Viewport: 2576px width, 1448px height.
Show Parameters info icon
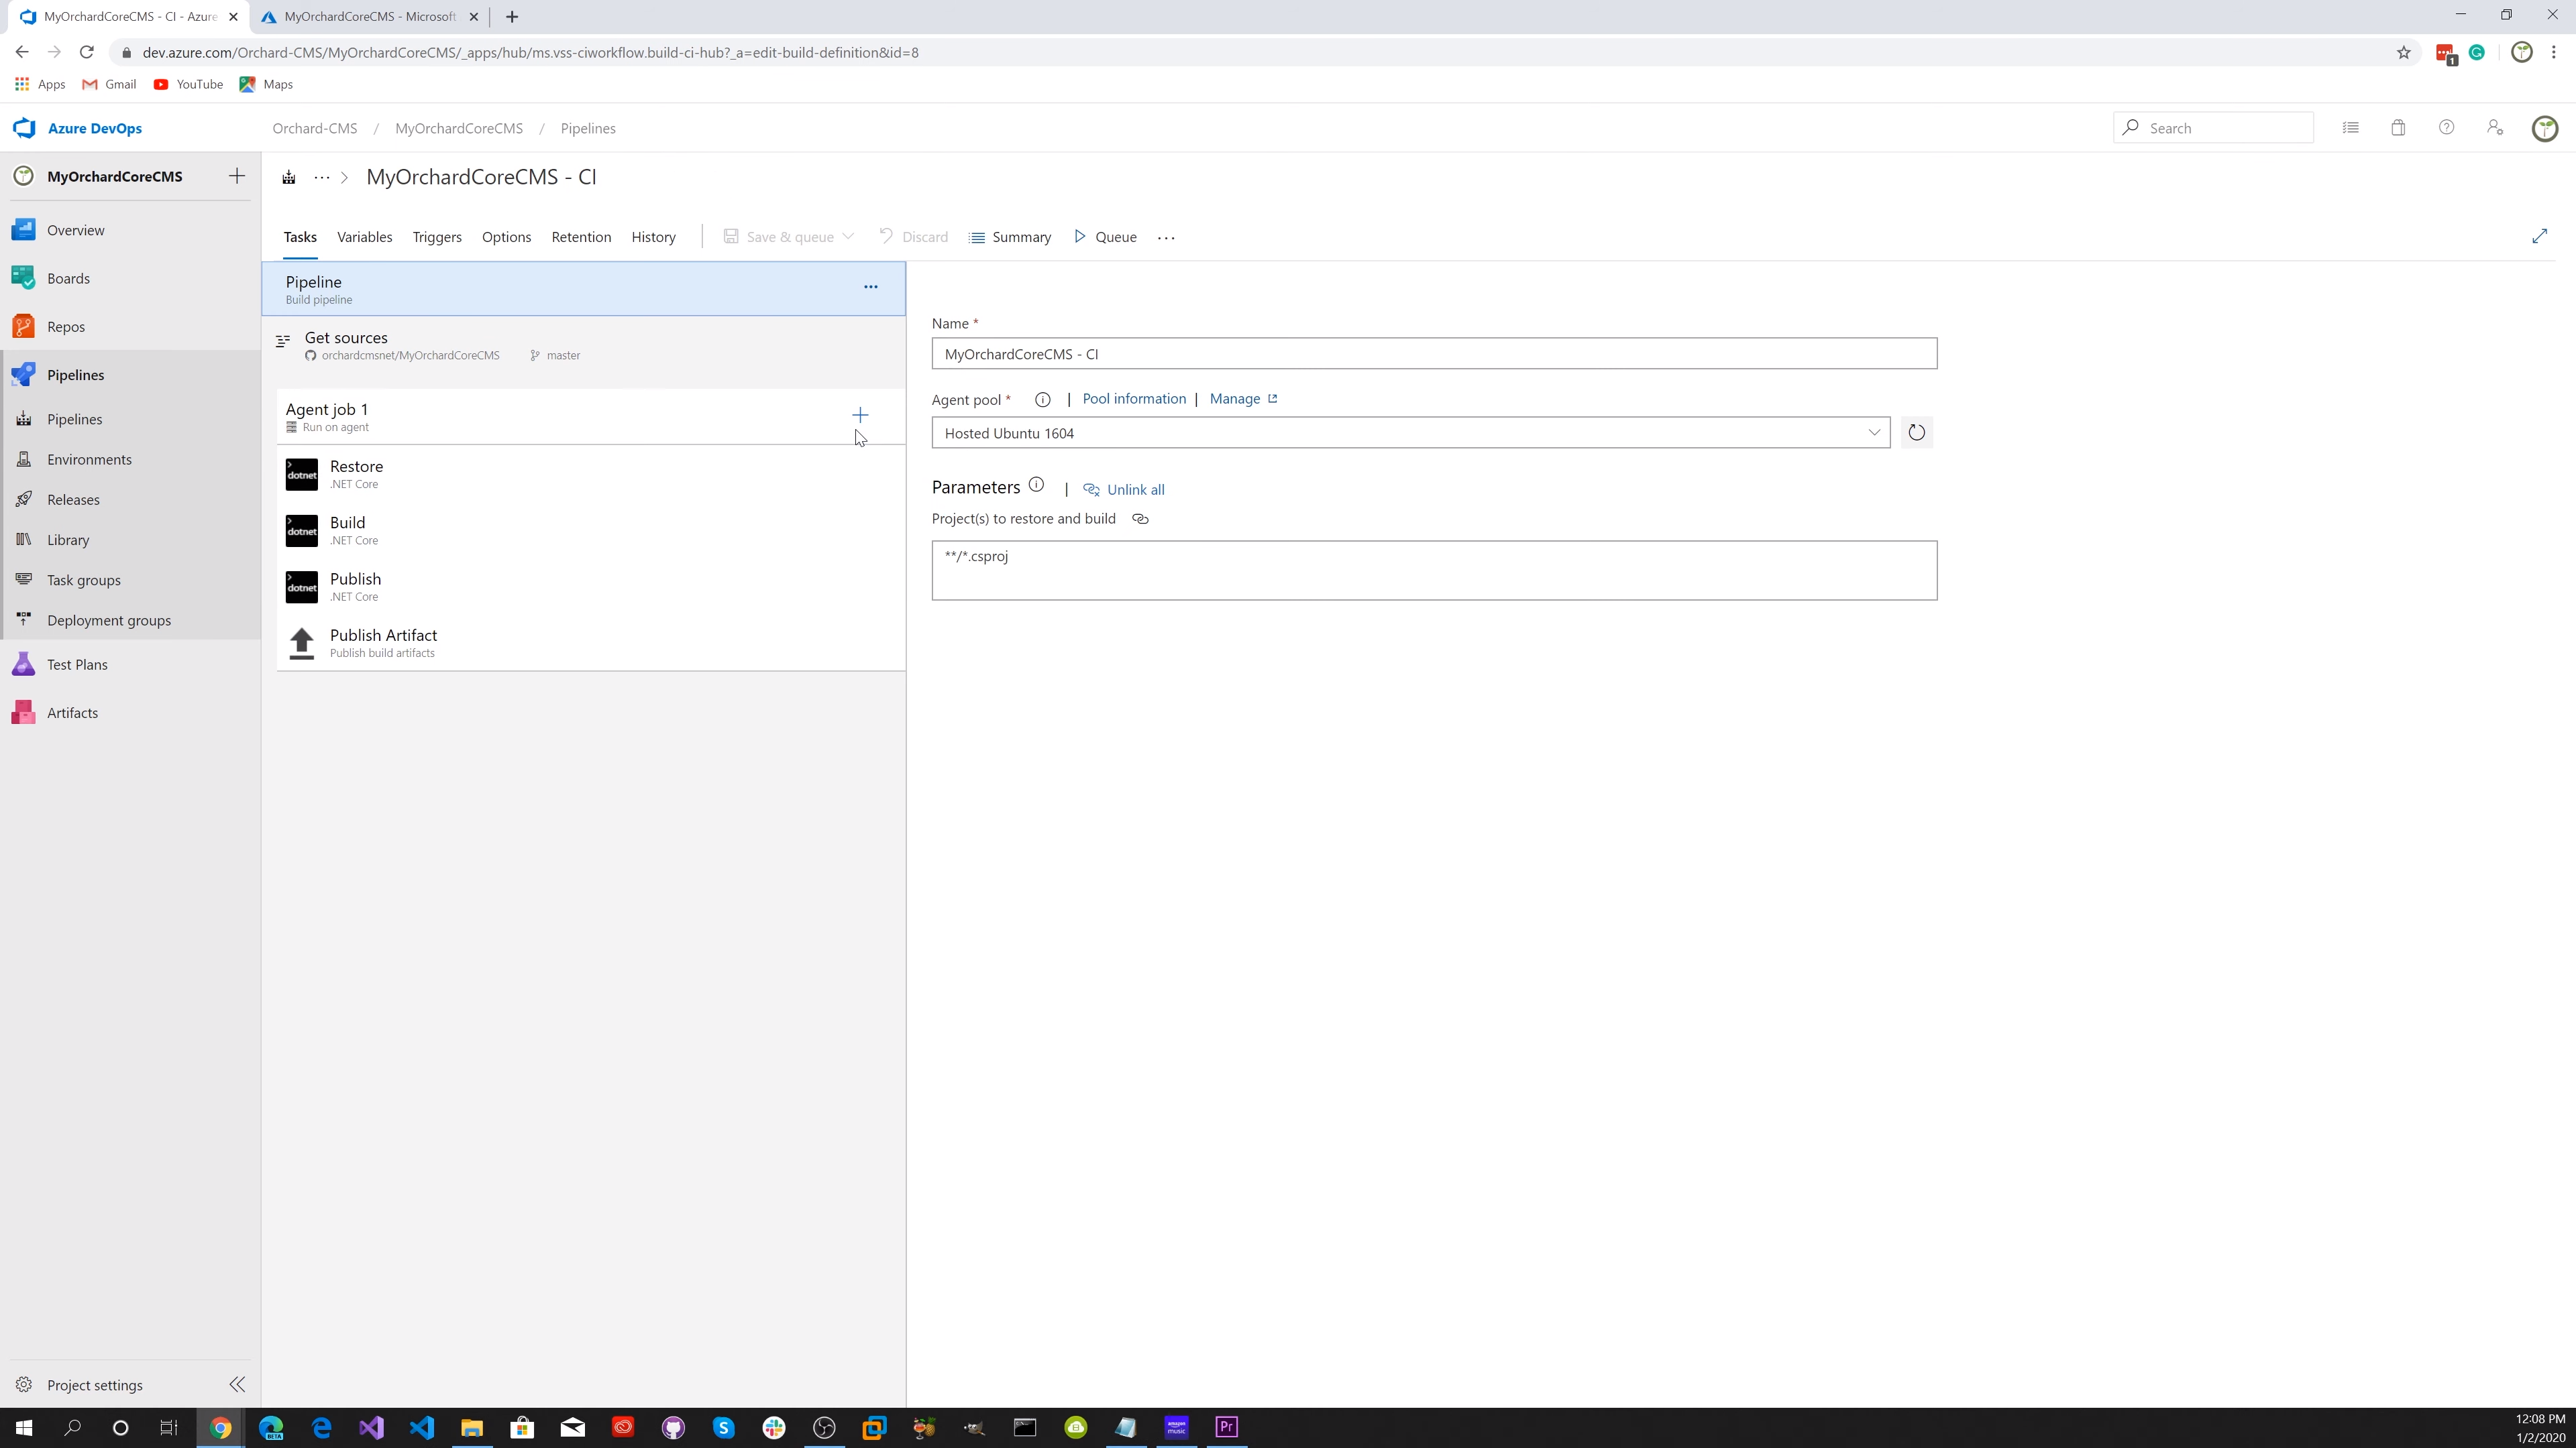1036,485
